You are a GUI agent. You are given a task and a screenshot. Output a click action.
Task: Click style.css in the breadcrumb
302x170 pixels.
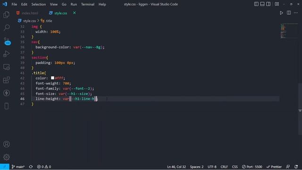point(29,21)
